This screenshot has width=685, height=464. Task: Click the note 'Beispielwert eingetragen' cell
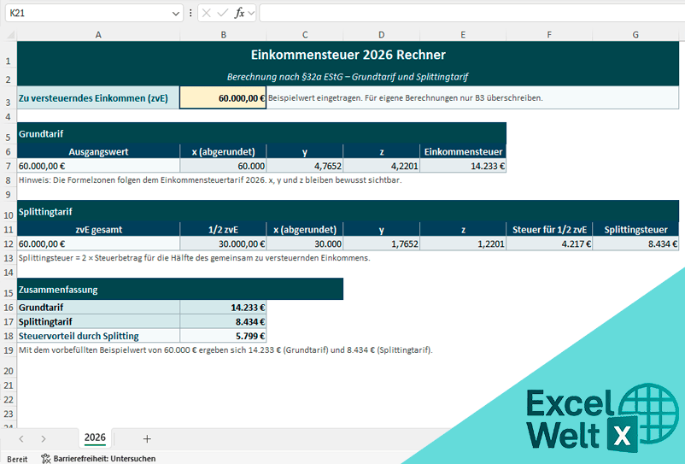(x=472, y=98)
